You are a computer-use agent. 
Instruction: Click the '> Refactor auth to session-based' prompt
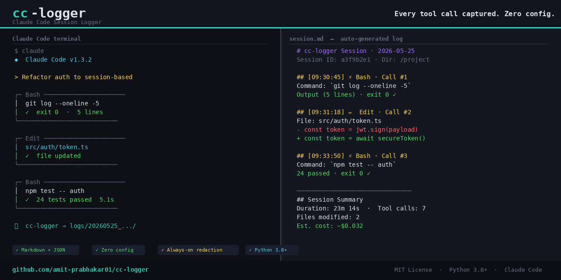73,77
